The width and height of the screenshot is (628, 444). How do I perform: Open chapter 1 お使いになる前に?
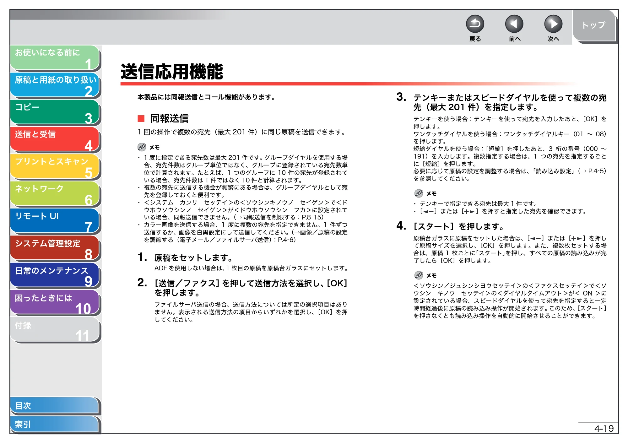pos(55,58)
